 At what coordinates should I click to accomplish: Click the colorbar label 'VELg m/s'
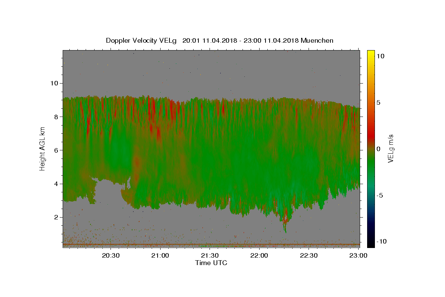[x=390, y=148]
